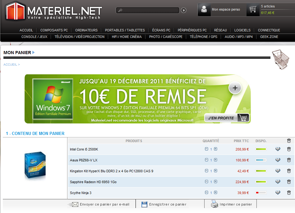
Task: Open the COMPOSANTS PC menu
Action: click(54, 30)
